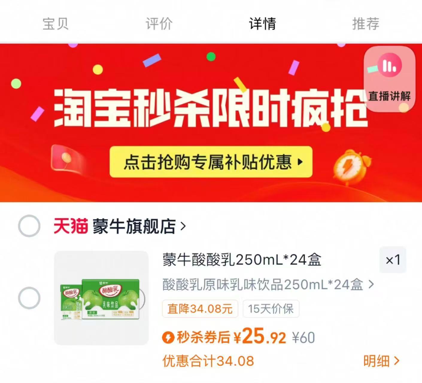
Task: Open the 直播讲解 live broadcast icon
Action: 389,79
